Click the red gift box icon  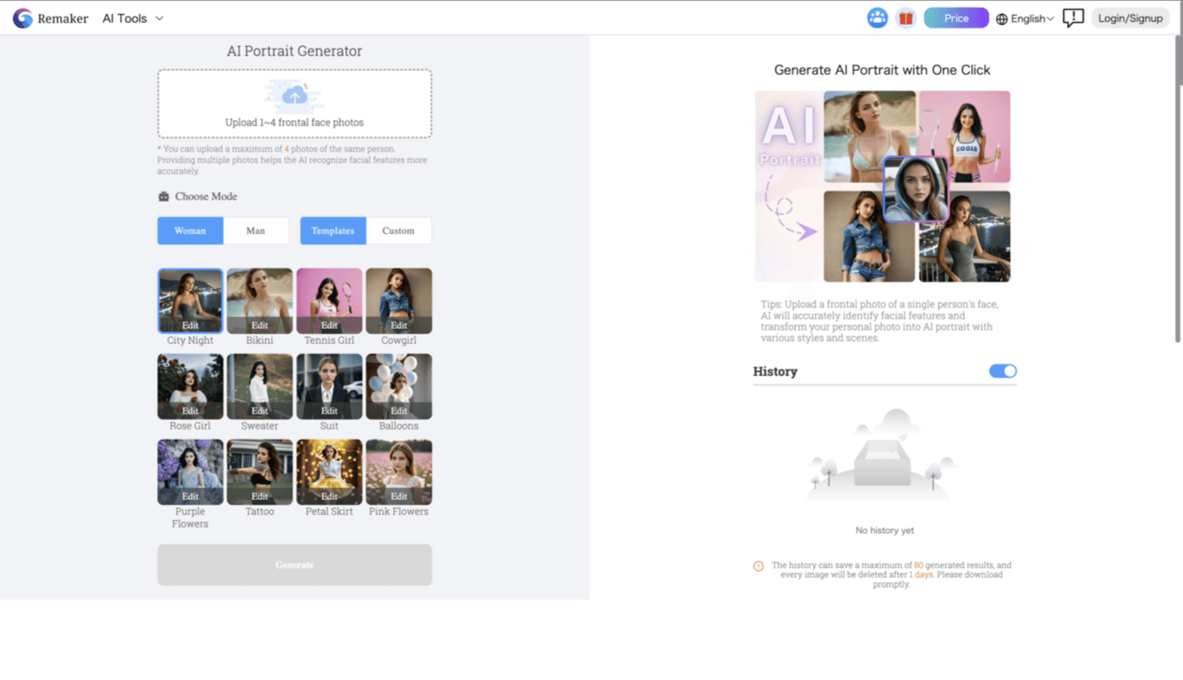[x=905, y=19]
